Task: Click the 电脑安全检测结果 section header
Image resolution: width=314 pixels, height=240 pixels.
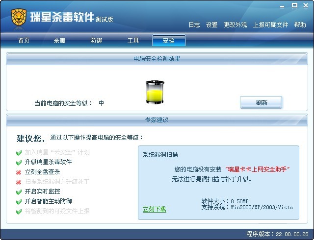Action: click(x=157, y=59)
